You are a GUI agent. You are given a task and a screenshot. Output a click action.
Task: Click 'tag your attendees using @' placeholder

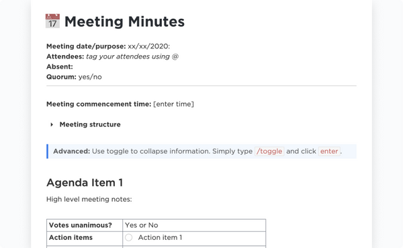(x=132, y=56)
